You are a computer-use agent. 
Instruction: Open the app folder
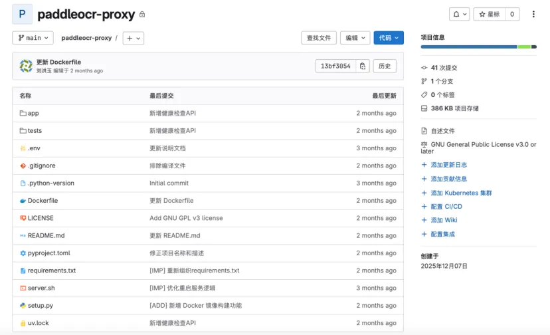pos(33,113)
